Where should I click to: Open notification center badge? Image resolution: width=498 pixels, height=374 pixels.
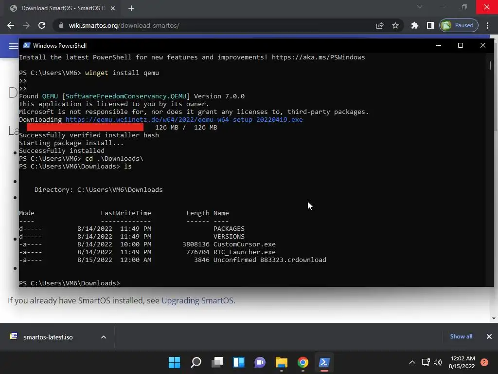(x=484, y=362)
